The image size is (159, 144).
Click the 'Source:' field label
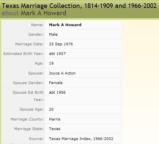click(x=36, y=139)
